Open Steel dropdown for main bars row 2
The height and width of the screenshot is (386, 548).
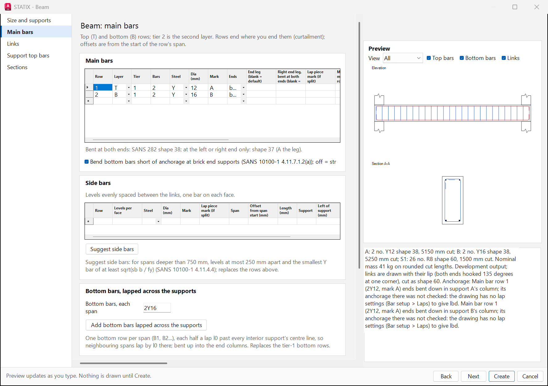tap(186, 94)
